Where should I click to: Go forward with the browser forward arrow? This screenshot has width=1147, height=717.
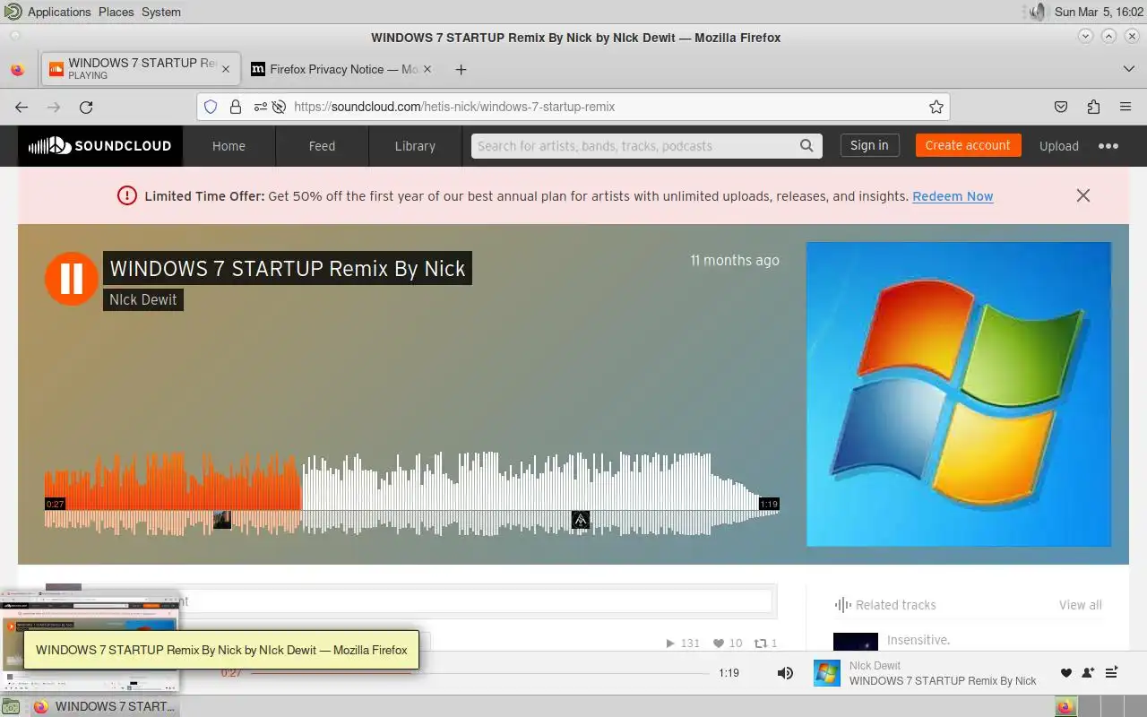coord(54,107)
